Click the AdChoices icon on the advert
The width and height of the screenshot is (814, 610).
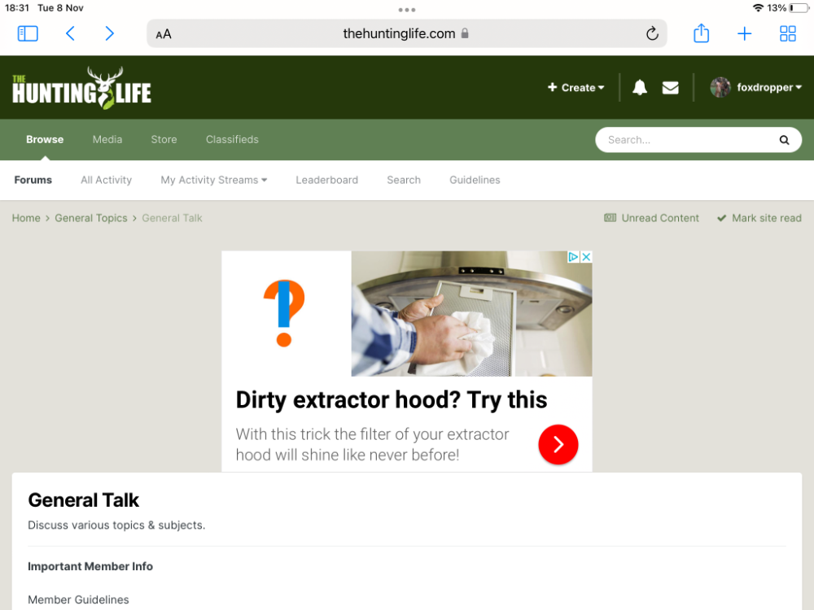click(x=573, y=257)
